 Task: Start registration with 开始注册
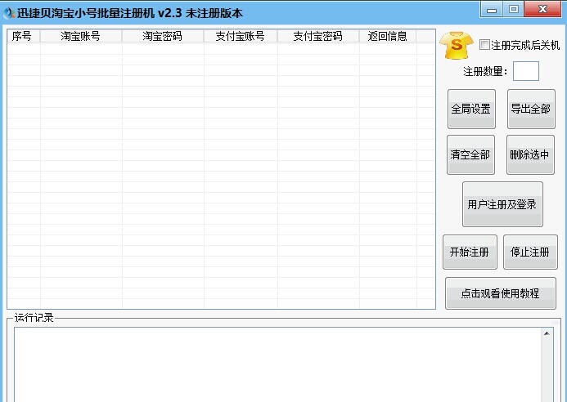470,252
